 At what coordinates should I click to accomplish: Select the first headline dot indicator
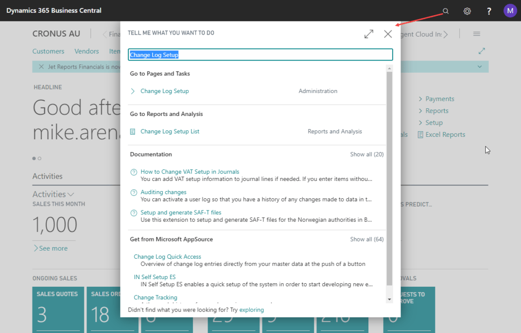click(x=34, y=159)
